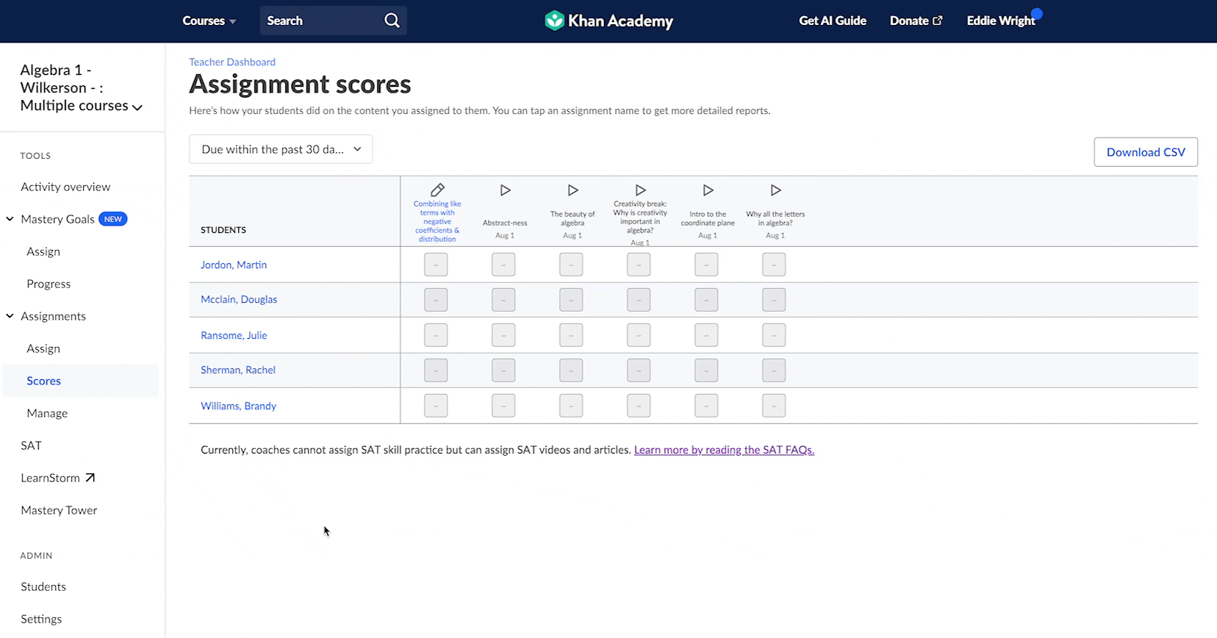Open Williams, Brandy's Intro to coordinate plane score cell
Image resolution: width=1217 pixels, height=638 pixels.
click(x=706, y=406)
